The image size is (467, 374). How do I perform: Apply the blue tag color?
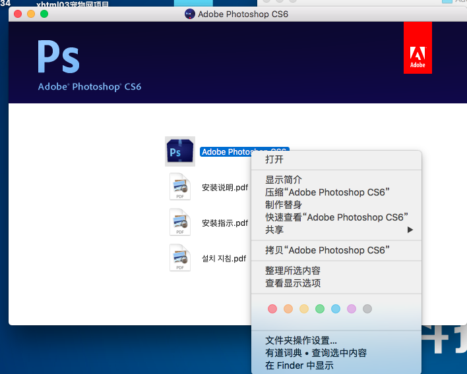coord(336,309)
